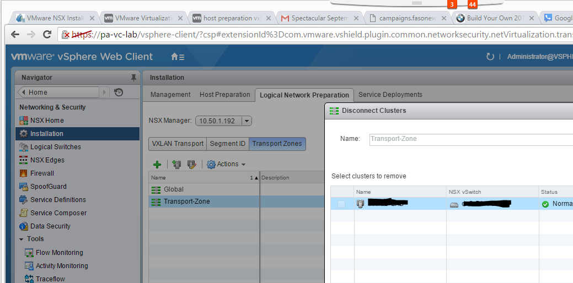The width and height of the screenshot is (573, 283).
Task: Switch to VMware Virtualization browser tab
Action: point(143,18)
